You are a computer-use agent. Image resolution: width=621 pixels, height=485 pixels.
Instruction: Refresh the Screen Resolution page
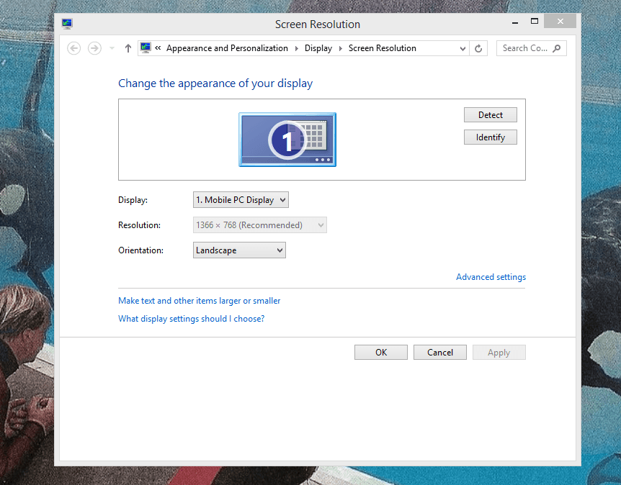pos(478,48)
